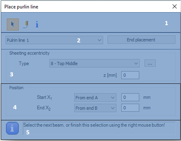Open the Pulrin line 1 dropdown
The image size is (181, 141).
click(x=54, y=40)
